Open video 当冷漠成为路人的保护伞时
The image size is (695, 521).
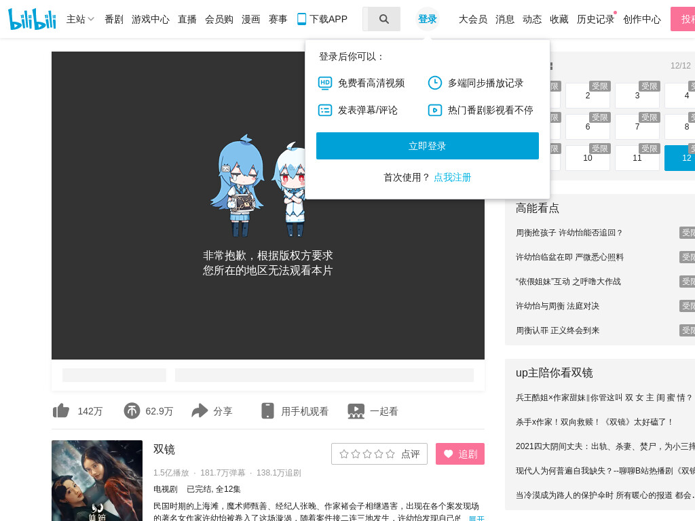605,495
